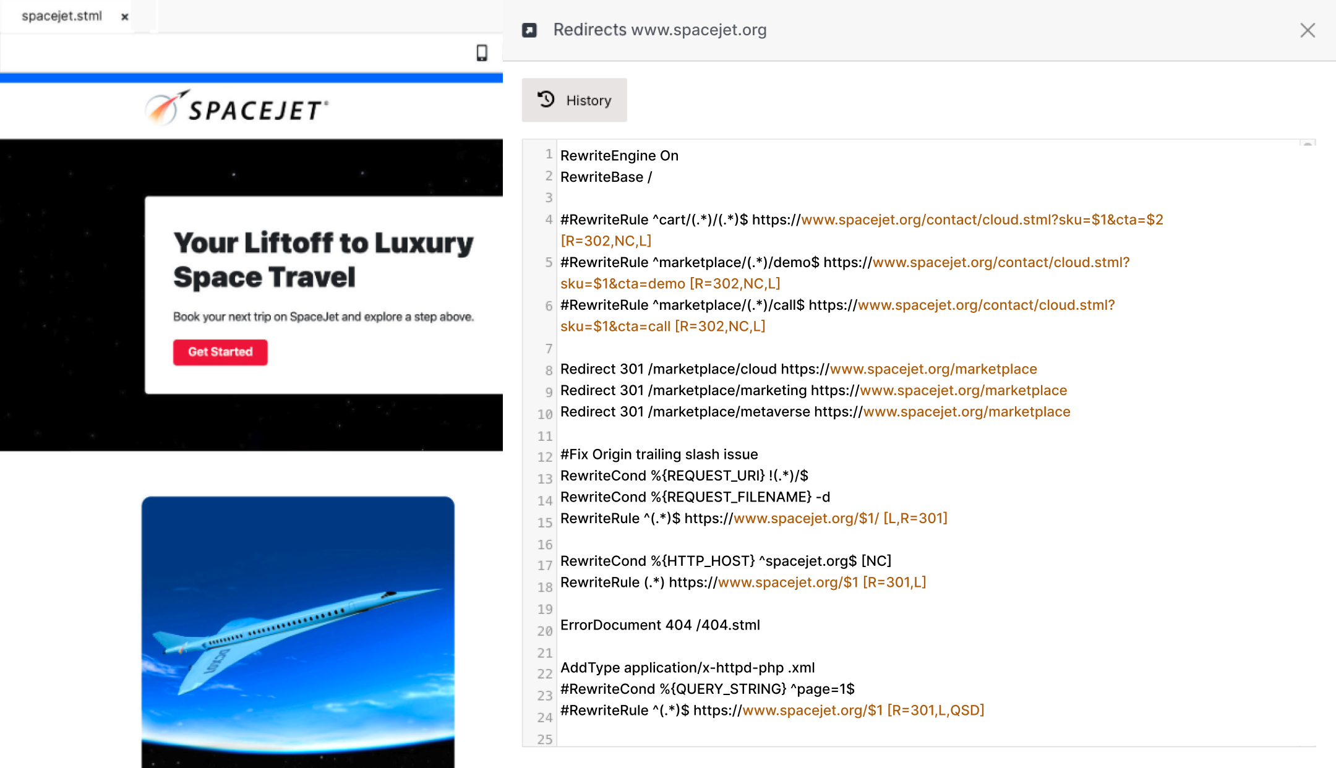Click the scrollbar arrow atop the code editor
The width and height of the screenshot is (1336, 768).
coord(1308,144)
